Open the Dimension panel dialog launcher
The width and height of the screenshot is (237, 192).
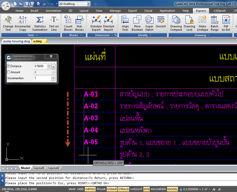tap(116, 35)
